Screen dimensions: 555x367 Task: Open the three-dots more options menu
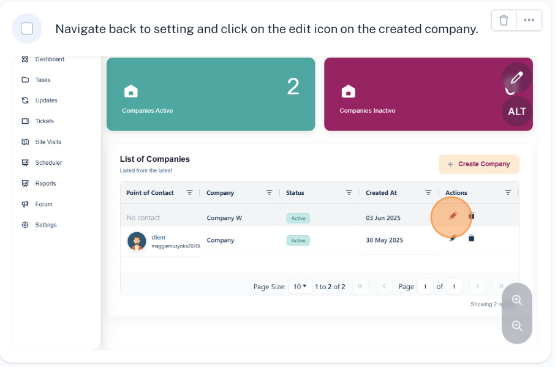point(529,20)
